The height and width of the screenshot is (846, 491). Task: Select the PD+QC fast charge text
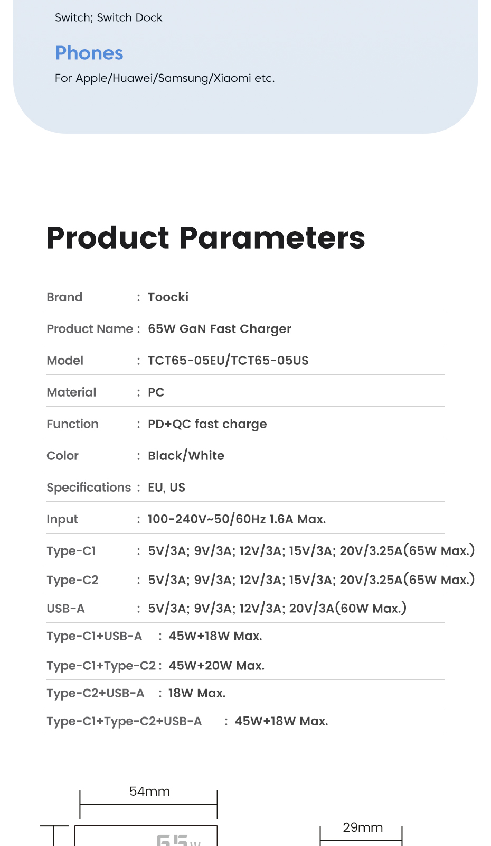coord(207,424)
